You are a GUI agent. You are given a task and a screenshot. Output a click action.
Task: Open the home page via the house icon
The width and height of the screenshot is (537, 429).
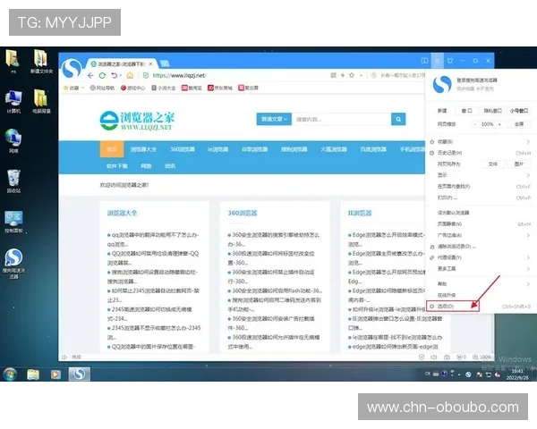(130, 76)
